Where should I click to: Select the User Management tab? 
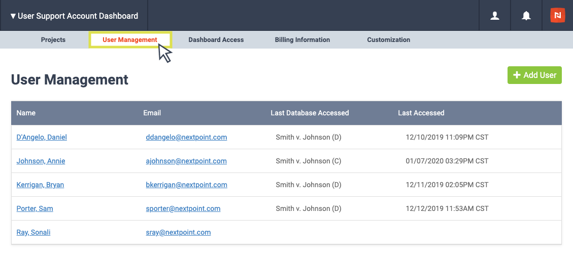[130, 39]
